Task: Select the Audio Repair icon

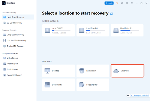Action: click(5, 69)
